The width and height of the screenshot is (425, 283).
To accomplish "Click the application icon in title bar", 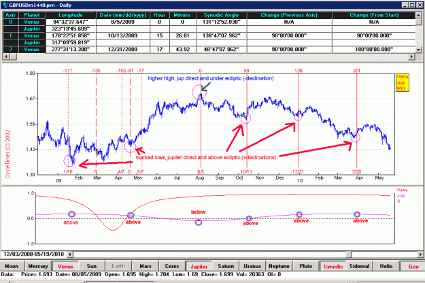I will pos(5,5).
